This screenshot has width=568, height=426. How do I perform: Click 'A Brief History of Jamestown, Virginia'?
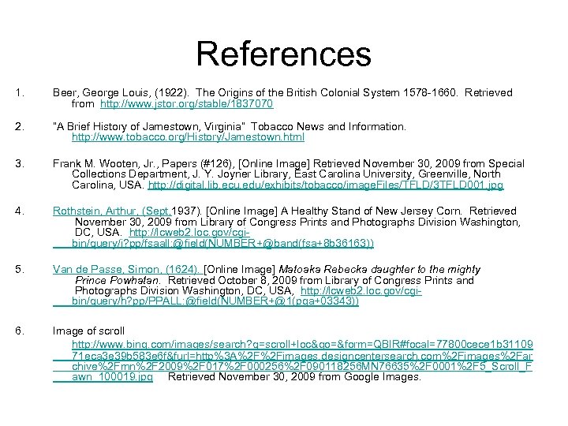click(149, 126)
